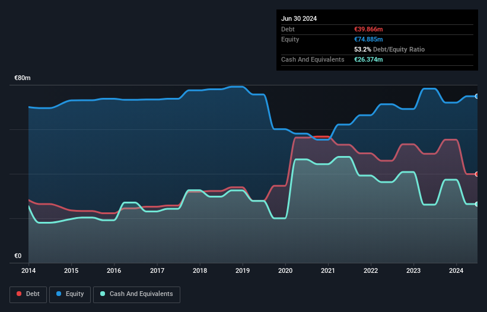Click the 2022 x-axis label
This screenshot has width=487, height=312.
tap(371, 270)
